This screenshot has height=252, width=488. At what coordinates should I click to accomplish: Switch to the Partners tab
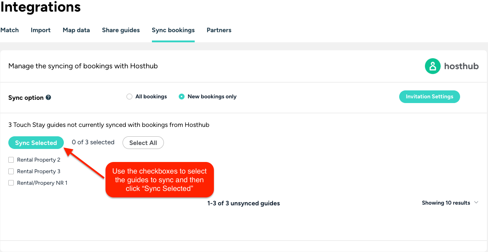tap(219, 30)
